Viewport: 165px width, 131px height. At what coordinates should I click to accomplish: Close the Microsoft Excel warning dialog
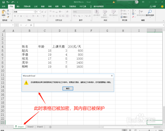click(x=112, y=76)
